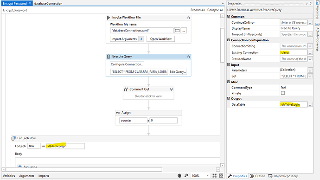
Task: Click the vertical scrollbar thumb in designer
Action: click(222, 45)
